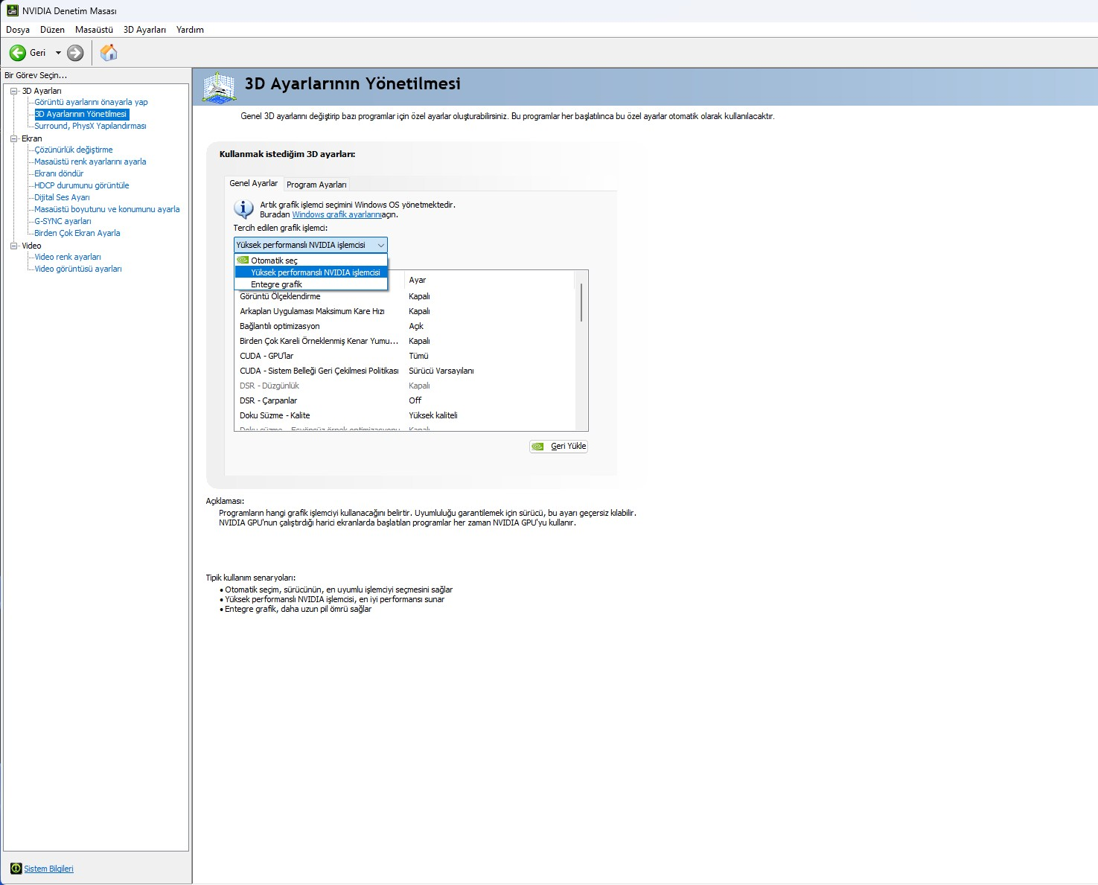
Task: Select Video görüntüsü ayarları
Action: click(78, 269)
